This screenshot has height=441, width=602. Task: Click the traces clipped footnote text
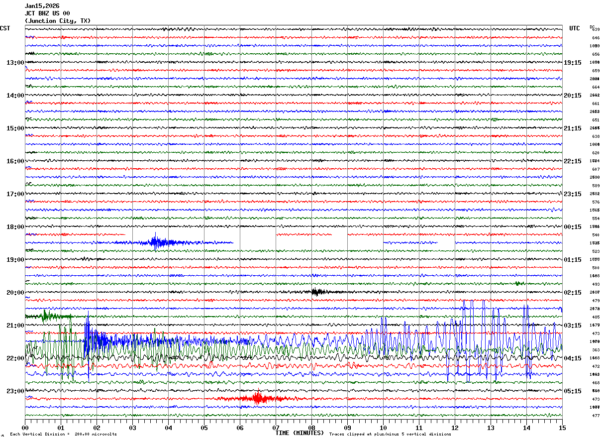pyautogui.click(x=390, y=434)
